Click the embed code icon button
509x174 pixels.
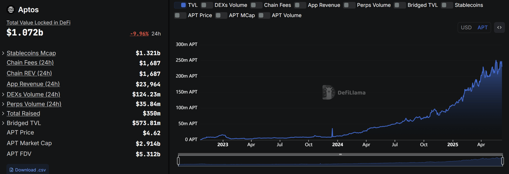click(499, 28)
